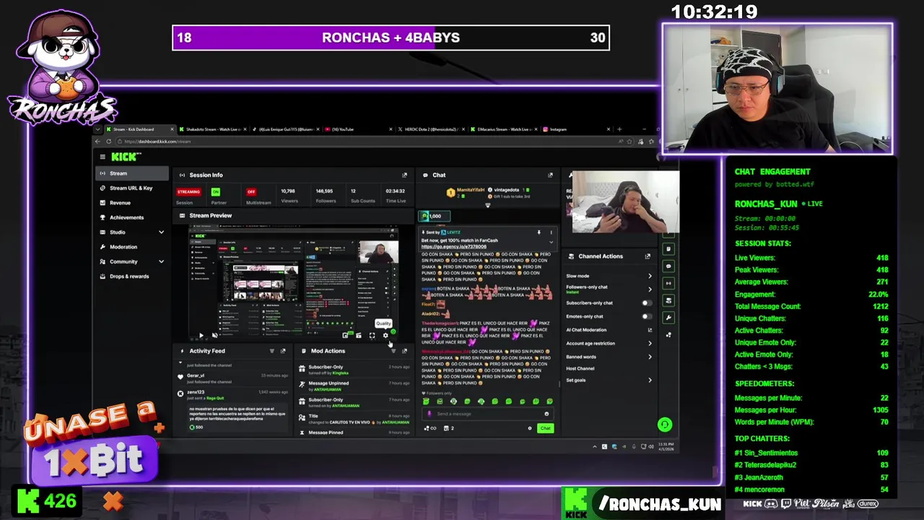Click the Partner ON badge
Viewport: 924px width, 520px height.
coord(215,192)
